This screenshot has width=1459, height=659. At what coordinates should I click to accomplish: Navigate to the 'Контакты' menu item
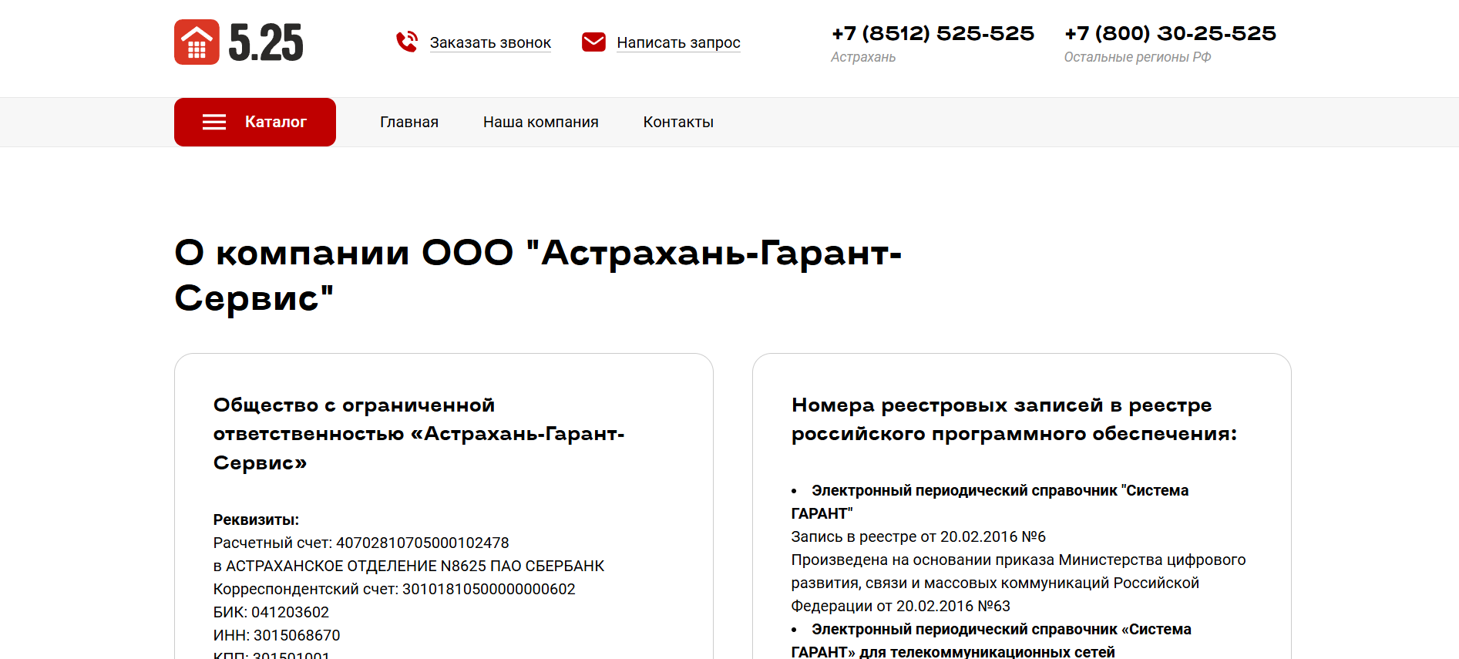(678, 122)
